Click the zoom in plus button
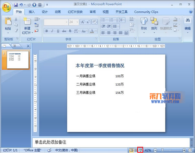This screenshot has width=195, height=153. [184, 150]
